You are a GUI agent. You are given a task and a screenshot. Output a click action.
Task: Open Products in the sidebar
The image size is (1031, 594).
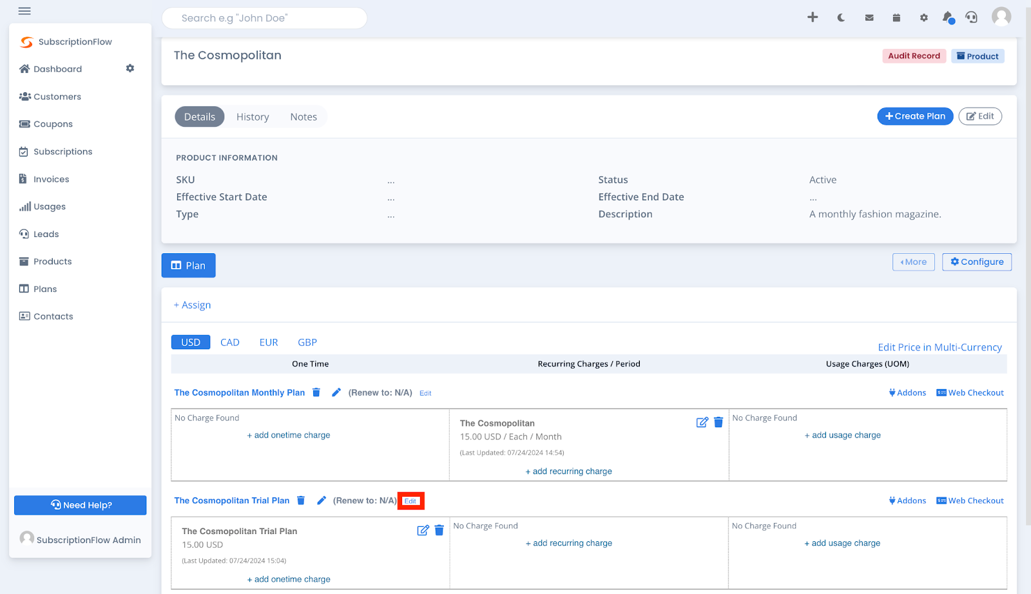[x=46, y=262]
